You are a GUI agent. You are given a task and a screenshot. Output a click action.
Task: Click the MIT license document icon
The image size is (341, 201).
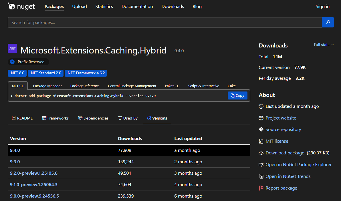click(x=261, y=141)
